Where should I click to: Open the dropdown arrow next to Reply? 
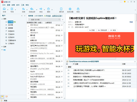point(27,10)
